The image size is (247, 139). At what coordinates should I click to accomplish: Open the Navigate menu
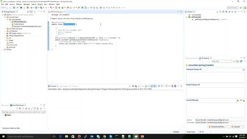click(27, 4)
